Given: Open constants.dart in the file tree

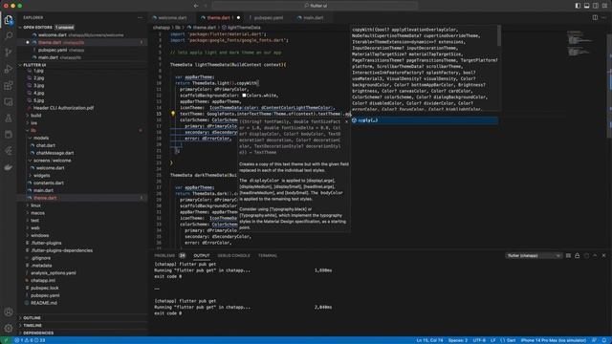Looking at the screenshot, I should tap(49, 183).
